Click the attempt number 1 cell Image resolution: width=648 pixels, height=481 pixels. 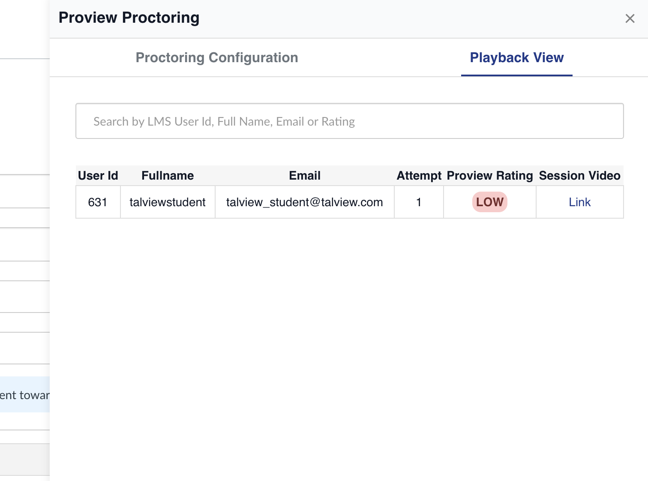419,202
